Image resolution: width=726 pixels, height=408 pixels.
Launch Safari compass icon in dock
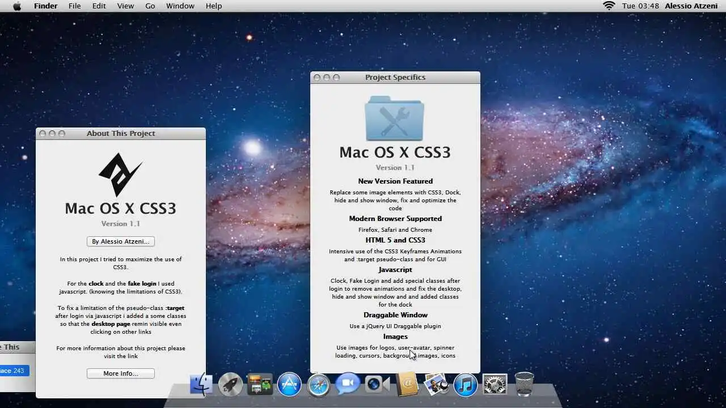[319, 385]
